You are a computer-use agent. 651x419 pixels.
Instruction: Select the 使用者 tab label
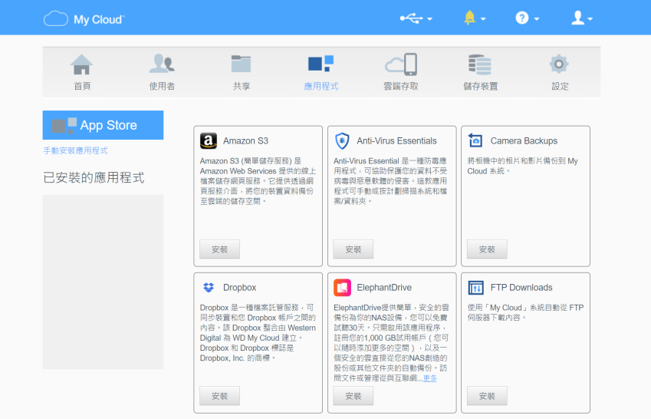162,86
